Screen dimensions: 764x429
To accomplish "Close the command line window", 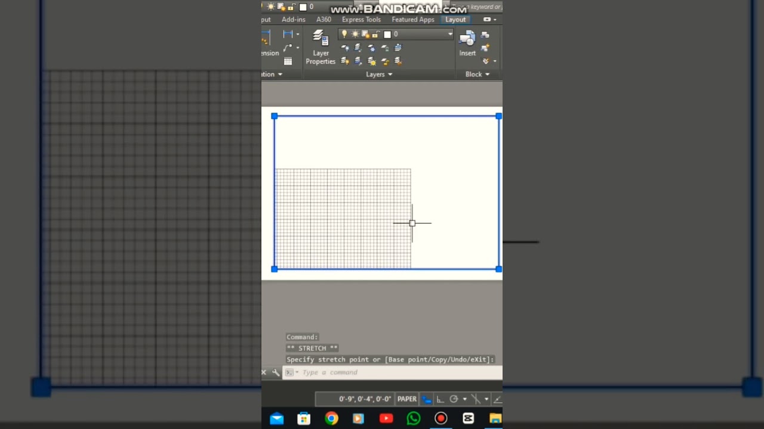I will (264, 372).
